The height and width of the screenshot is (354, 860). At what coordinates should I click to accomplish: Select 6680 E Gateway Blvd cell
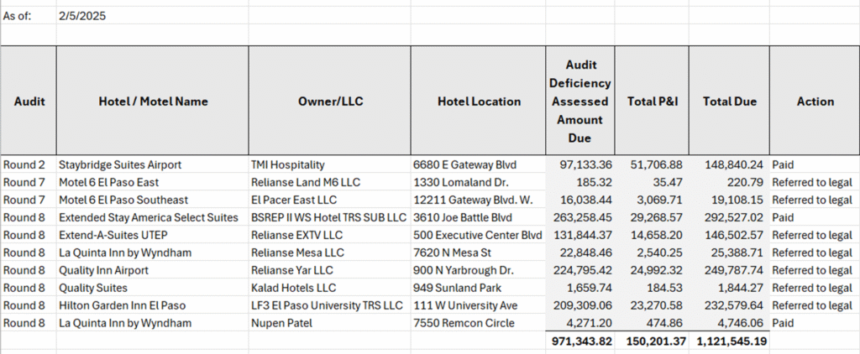tap(478, 164)
